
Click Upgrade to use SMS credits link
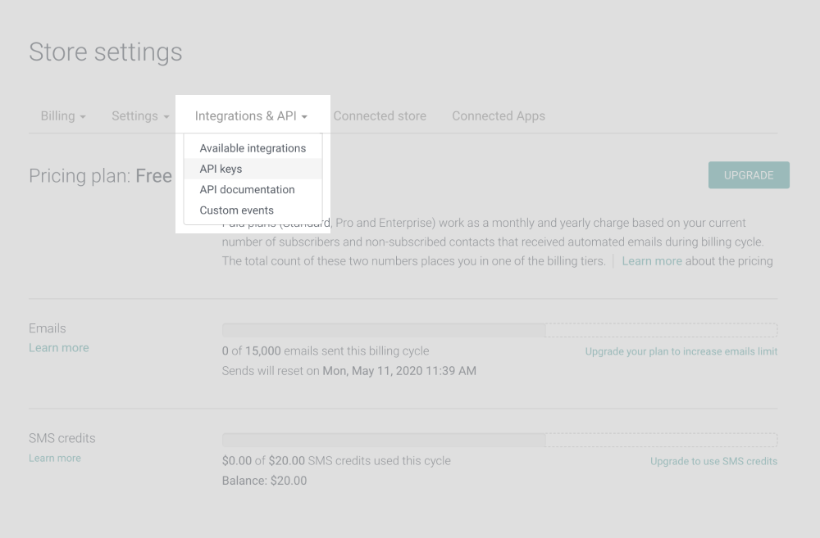(713, 461)
